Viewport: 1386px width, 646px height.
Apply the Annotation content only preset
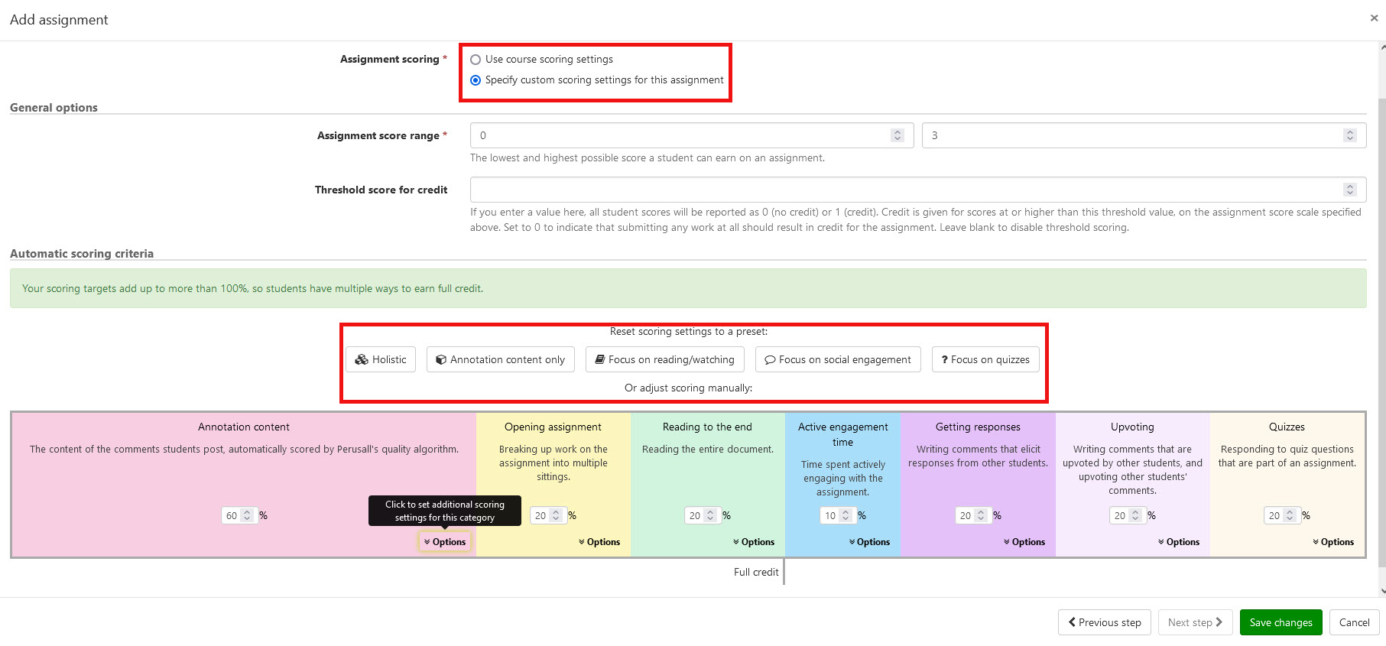pos(501,359)
